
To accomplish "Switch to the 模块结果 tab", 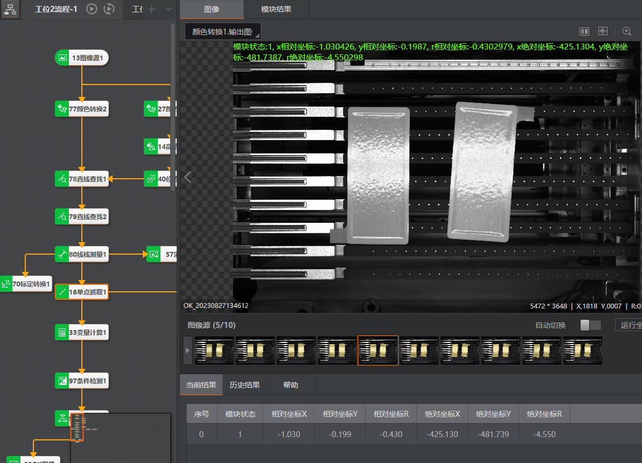I will pos(276,9).
